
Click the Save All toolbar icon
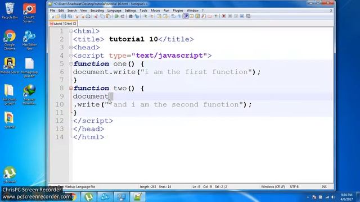coord(70,16)
